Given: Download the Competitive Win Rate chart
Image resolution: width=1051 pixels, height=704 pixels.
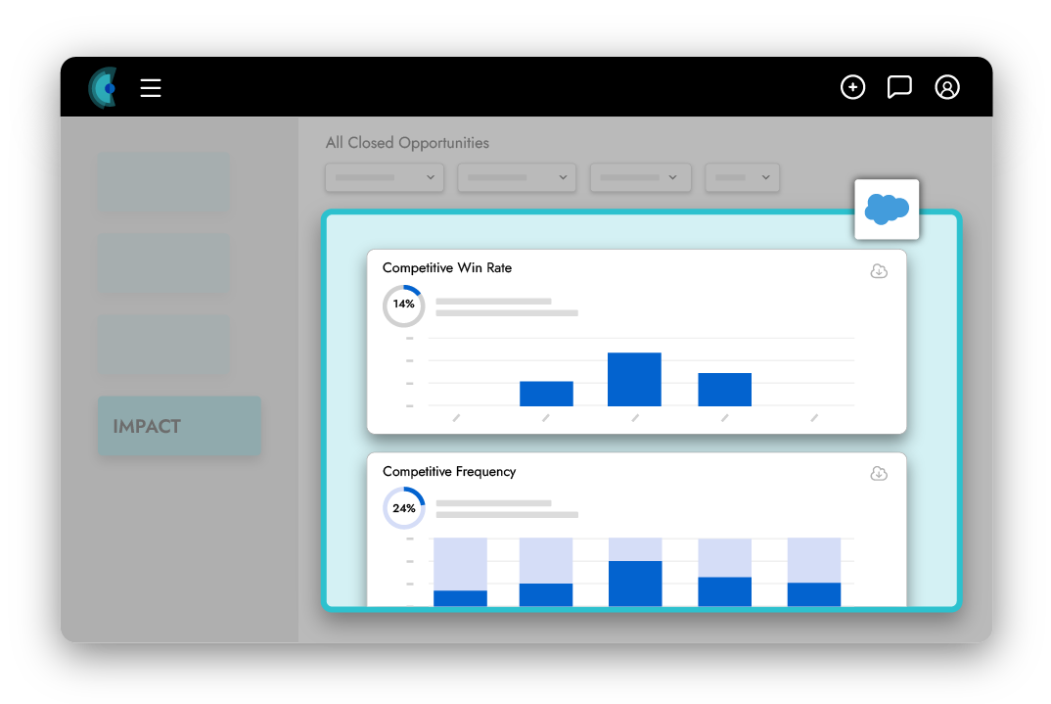Looking at the screenshot, I should 879,271.
